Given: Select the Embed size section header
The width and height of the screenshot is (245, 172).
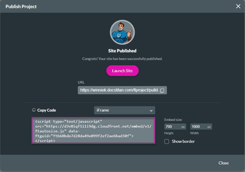Looking at the screenshot, I should (173, 119).
